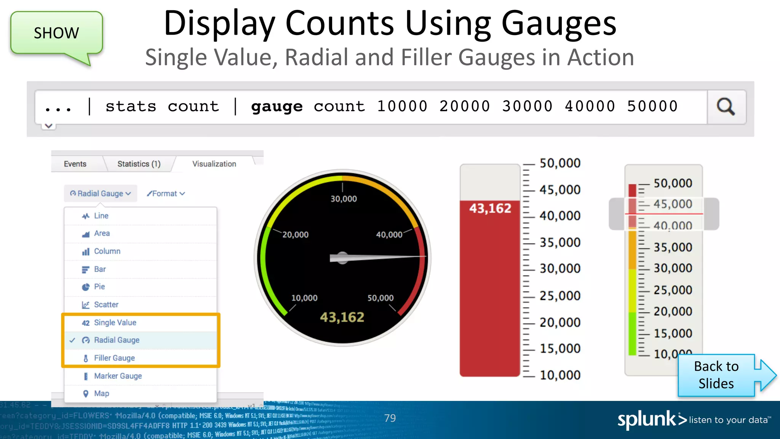
Task: Select the Marker Gauge menu entry
Action: [141, 376]
